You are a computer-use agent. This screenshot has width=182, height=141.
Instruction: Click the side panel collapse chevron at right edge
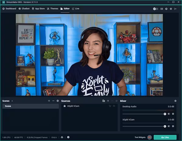tap(180, 73)
